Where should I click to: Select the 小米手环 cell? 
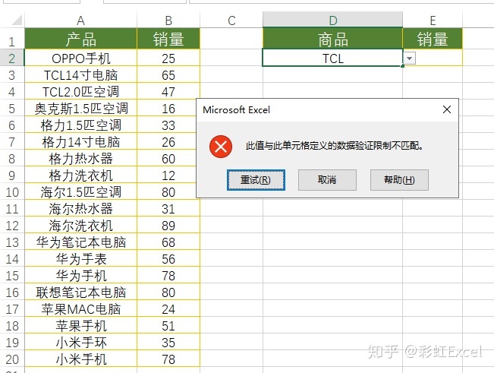pyautogui.click(x=80, y=343)
